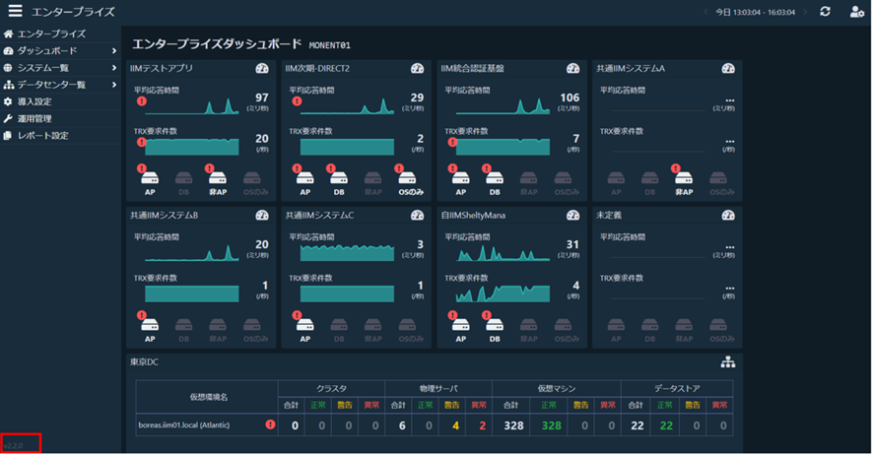Select the DB server icon in IIM次期-DIRECT2
This screenshot has width=873, height=454.
pyautogui.click(x=339, y=178)
